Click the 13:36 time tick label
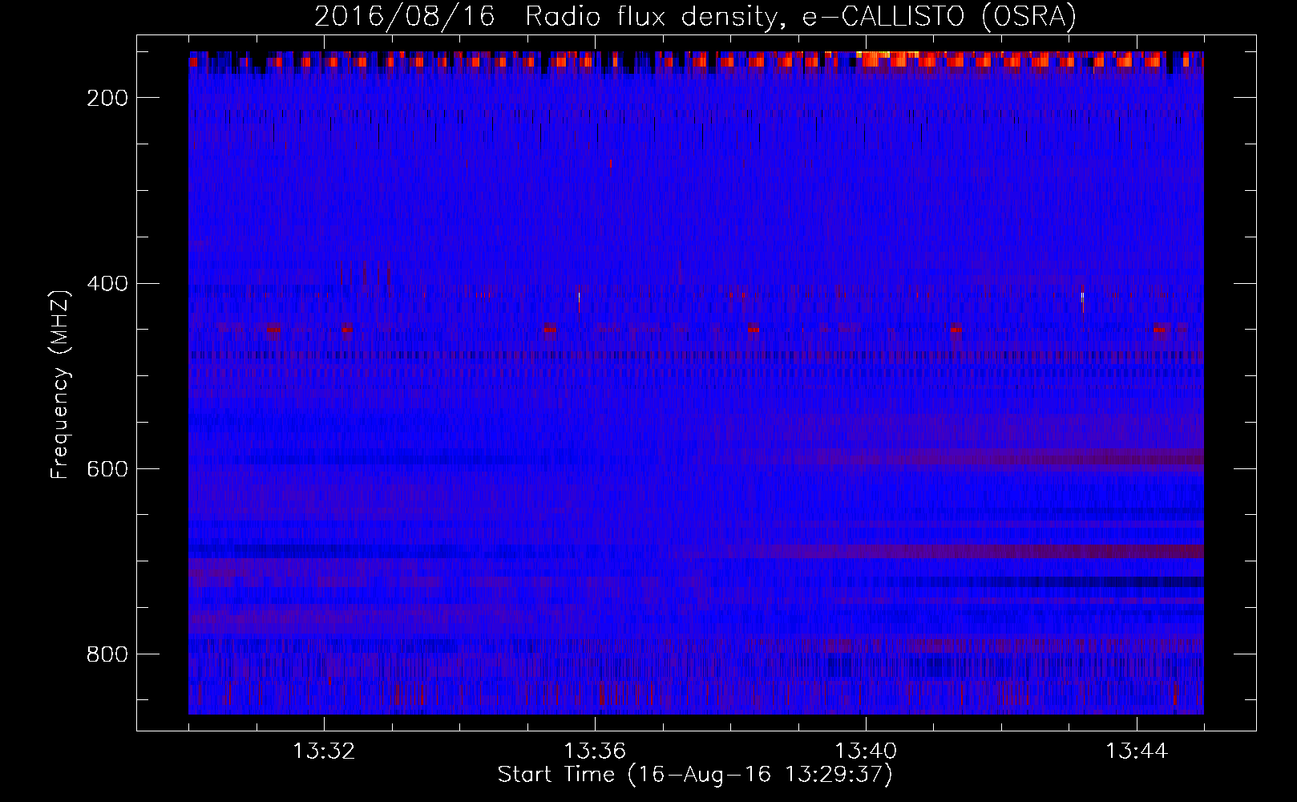This screenshot has height=802, width=1297. tap(595, 751)
